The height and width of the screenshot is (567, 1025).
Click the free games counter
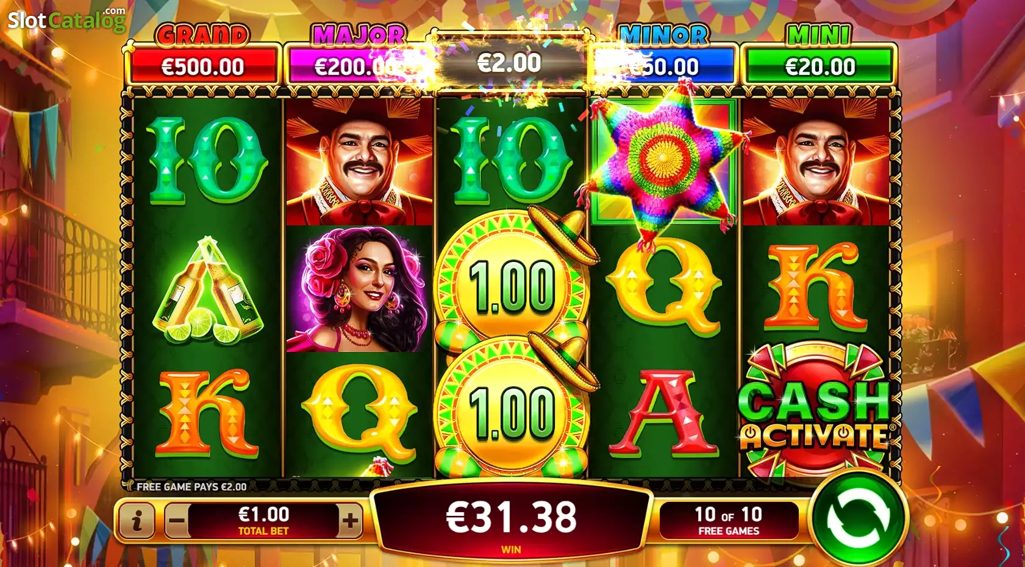pos(729,521)
